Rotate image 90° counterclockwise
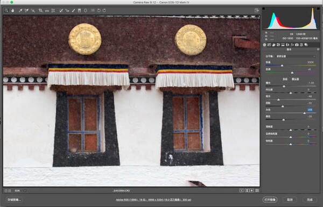 [x=99, y=11]
